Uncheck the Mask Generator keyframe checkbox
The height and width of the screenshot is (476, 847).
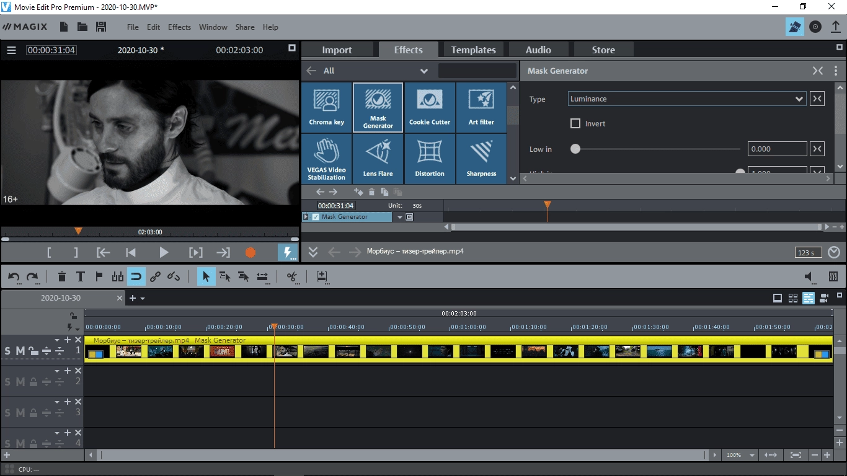[316, 217]
